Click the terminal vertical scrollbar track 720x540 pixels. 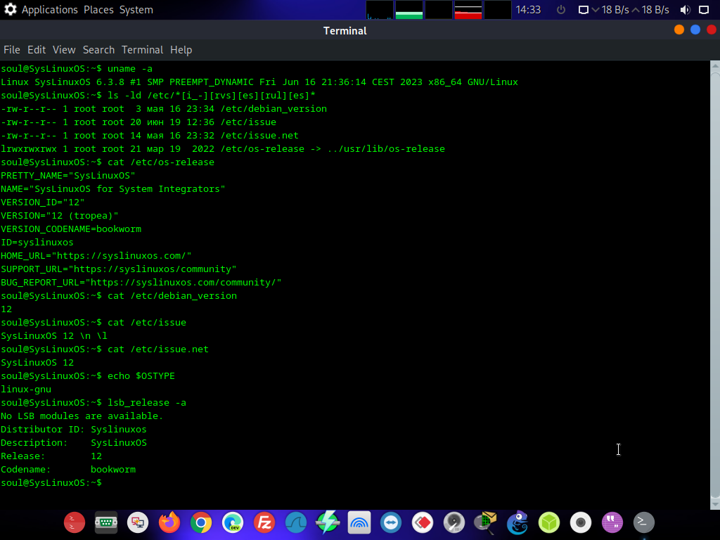(x=715, y=285)
